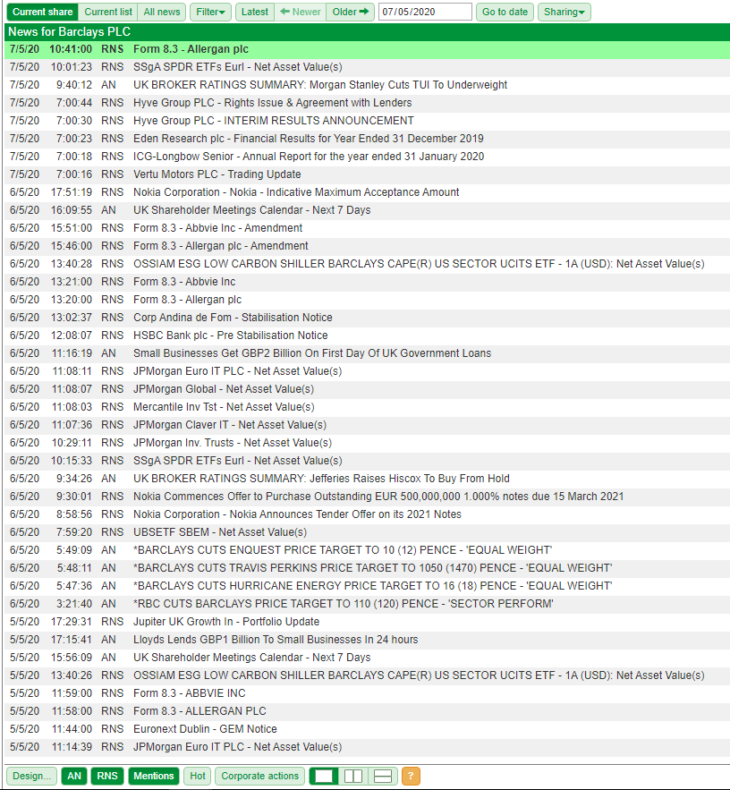Select the horizontal split layout icon
Screen dimensions: 730x790
click(x=383, y=776)
